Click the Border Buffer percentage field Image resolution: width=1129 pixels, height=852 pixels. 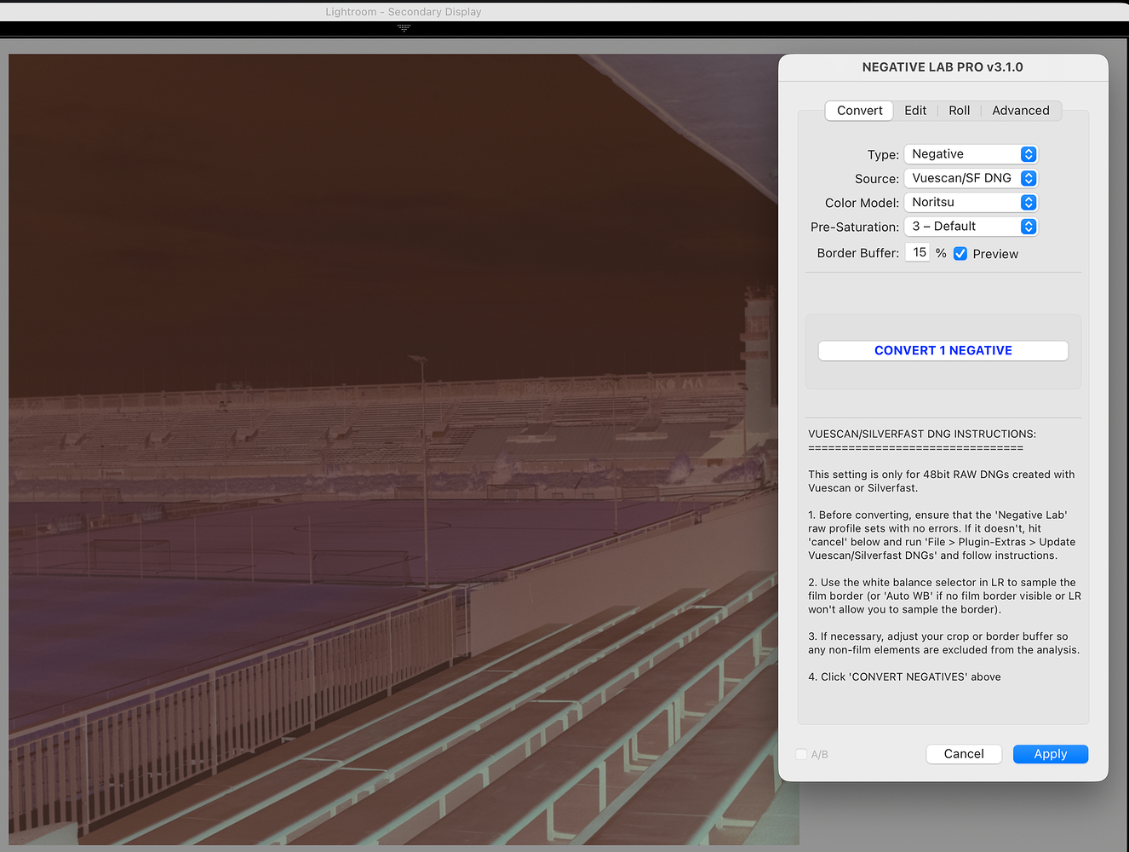click(x=917, y=251)
